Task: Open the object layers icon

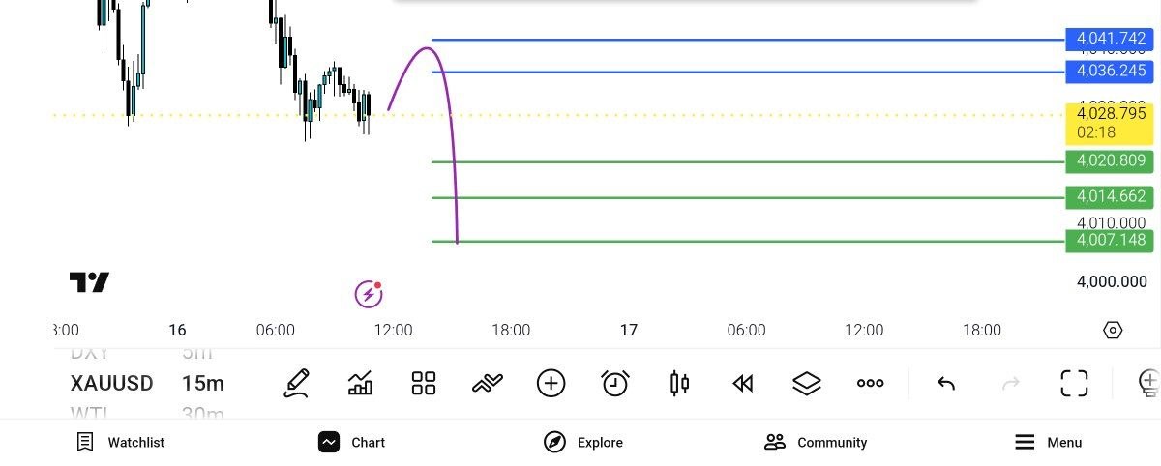Action: click(806, 384)
